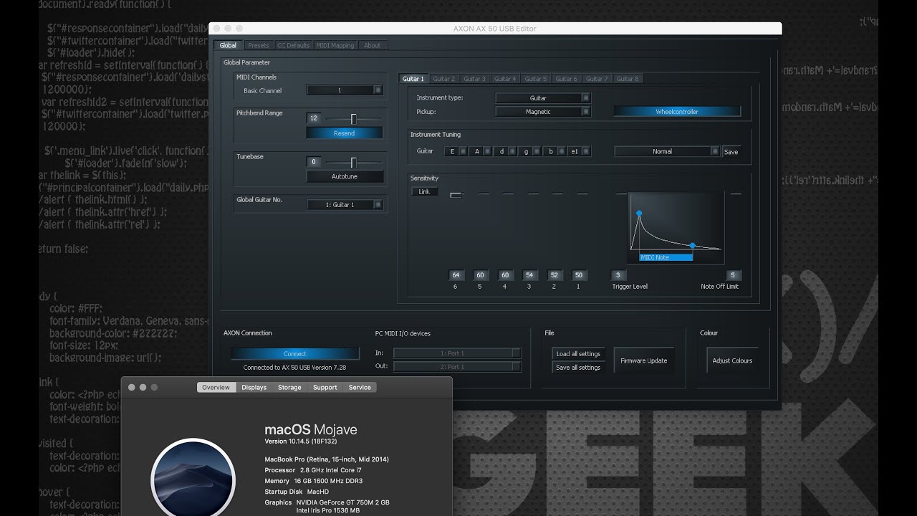Toggle the Sensitivity Link button

[424, 192]
